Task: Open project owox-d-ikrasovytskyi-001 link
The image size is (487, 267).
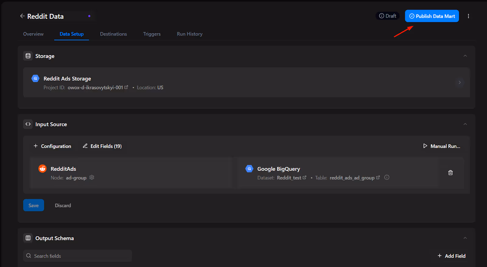Action: coord(95,88)
